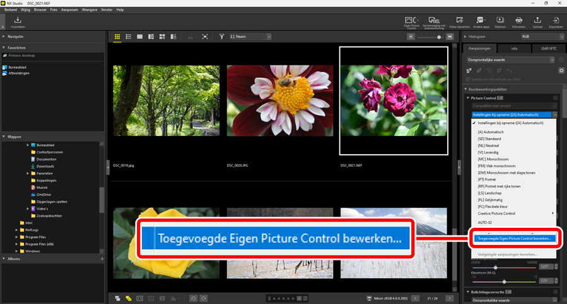567x304 pixels.
Task: Open adjustment settings gear icon
Action: [561, 70]
